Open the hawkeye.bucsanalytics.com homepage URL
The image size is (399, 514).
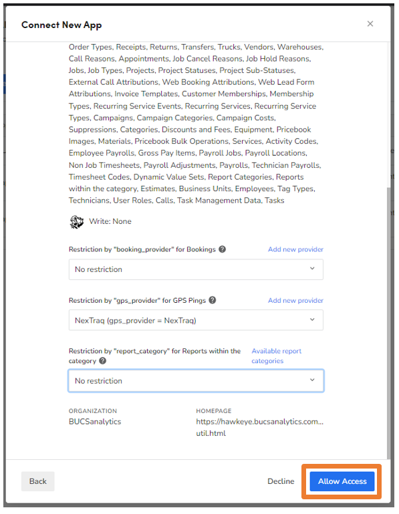[259, 427]
